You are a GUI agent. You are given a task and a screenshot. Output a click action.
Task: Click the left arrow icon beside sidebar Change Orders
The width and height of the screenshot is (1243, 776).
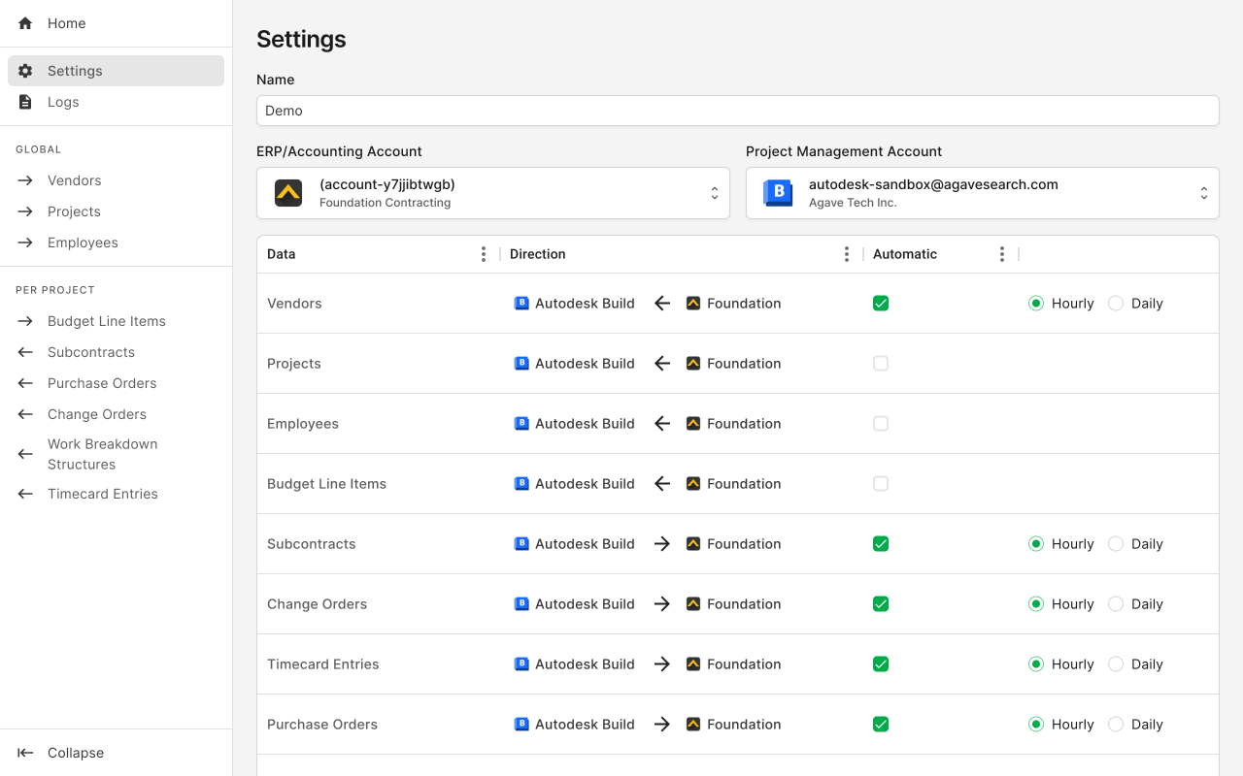[25, 414]
